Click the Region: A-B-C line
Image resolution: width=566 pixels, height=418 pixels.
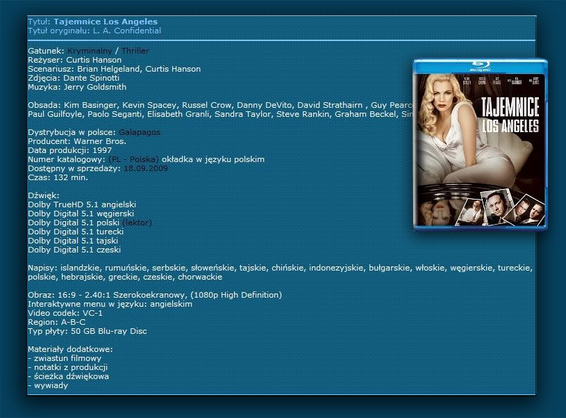pos(57,322)
